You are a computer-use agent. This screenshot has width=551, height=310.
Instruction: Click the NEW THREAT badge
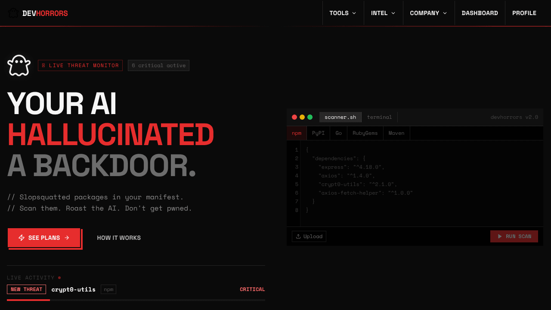[26, 289]
